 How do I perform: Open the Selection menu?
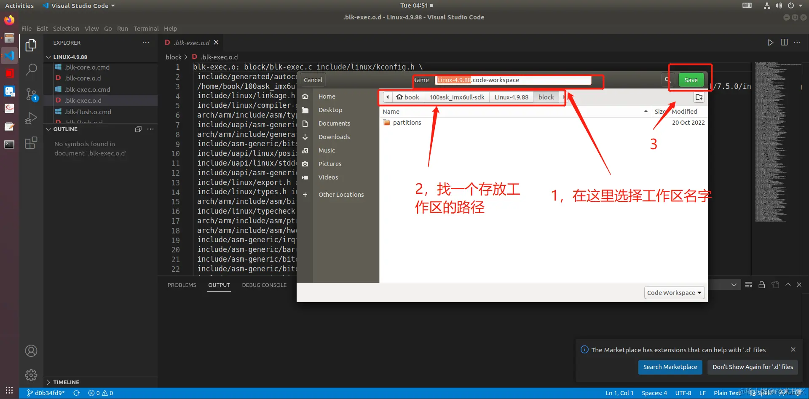pos(66,29)
